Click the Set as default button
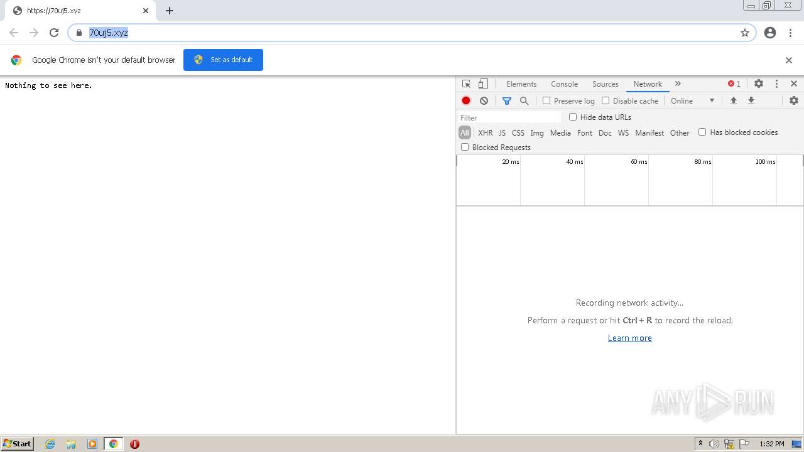The width and height of the screenshot is (804, 452). tap(223, 60)
